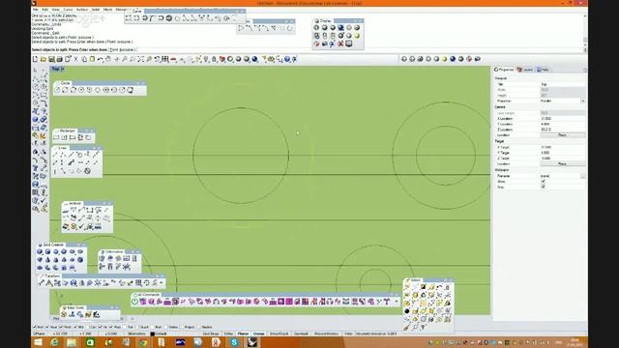Click the red X icon in Display toolbar
The height and width of the screenshot is (348, 619).
tap(340, 43)
